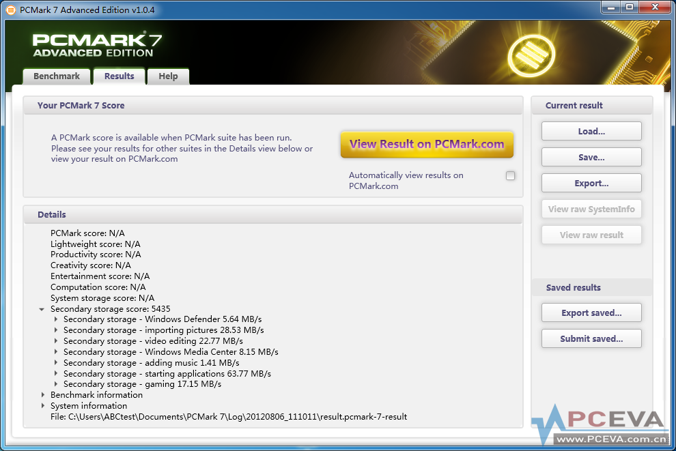Click the result file path line
Screen dimensions: 676x451
tap(229, 416)
